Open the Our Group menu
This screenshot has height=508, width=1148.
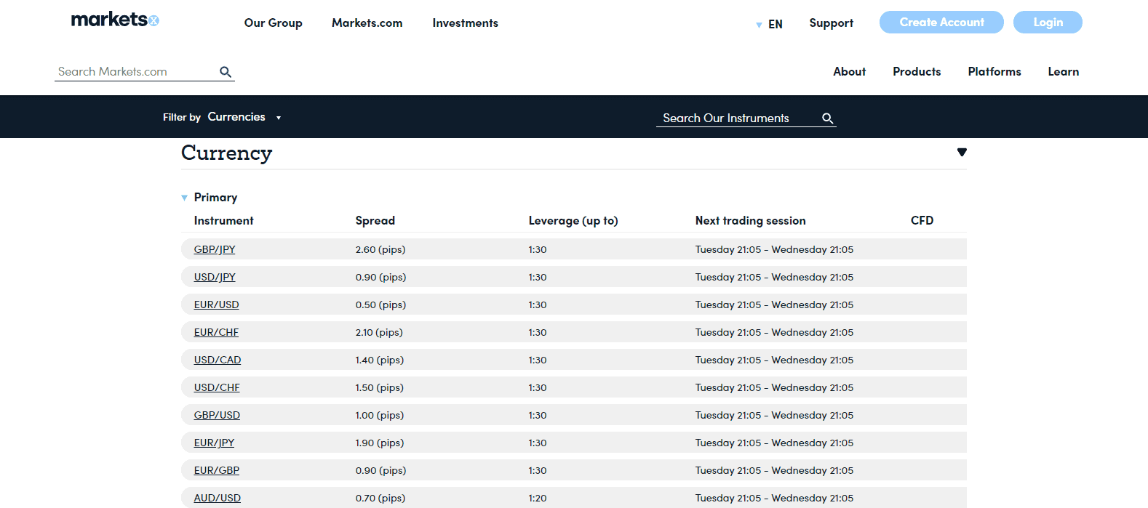(273, 23)
